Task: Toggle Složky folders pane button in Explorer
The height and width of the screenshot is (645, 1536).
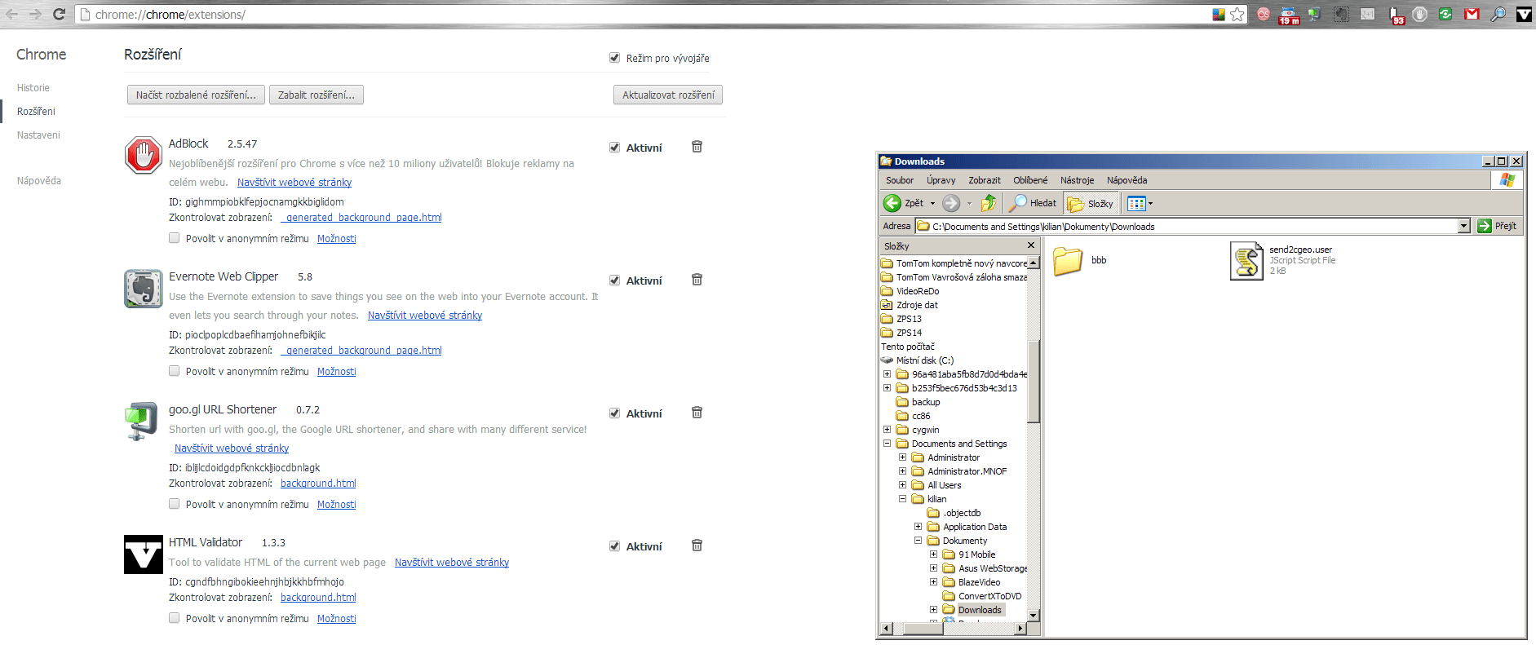Action: point(1091,204)
